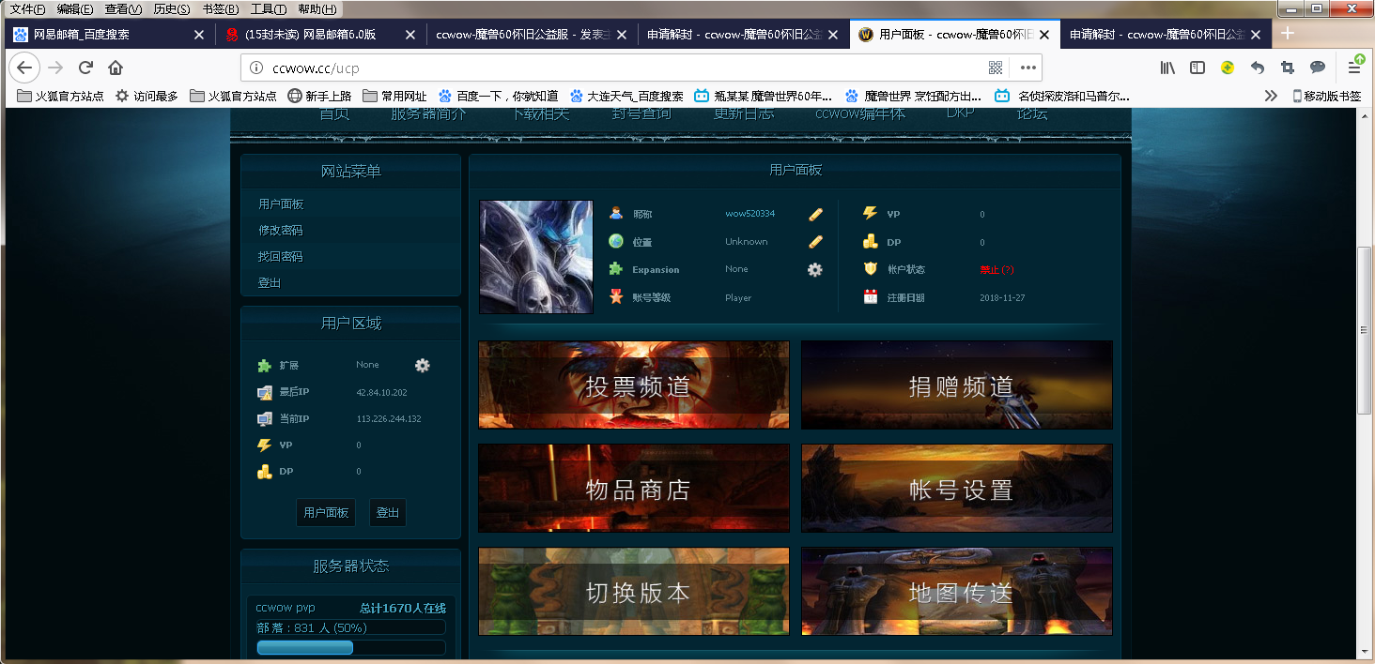Open the Firefox hamburger menu
This screenshot has height=664, width=1375.
1354,68
